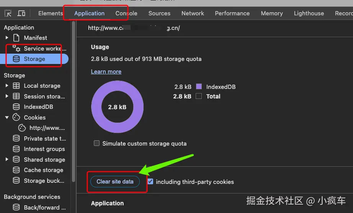Expand the Shared storage tree item

point(7,160)
